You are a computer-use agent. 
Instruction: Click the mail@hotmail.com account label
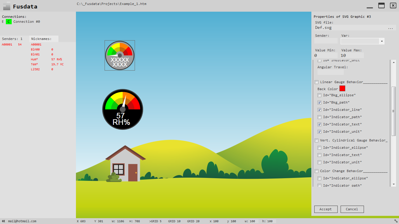coord(22,221)
